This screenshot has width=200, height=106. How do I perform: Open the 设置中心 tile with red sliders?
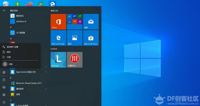click(75, 60)
